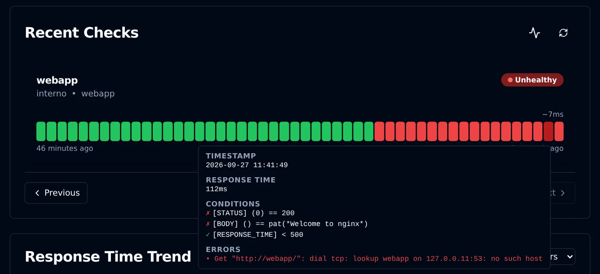This screenshot has height=274, width=600.
Task: Click the CONDITIONS label in the tooltip
Action: (x=233, y=204)
